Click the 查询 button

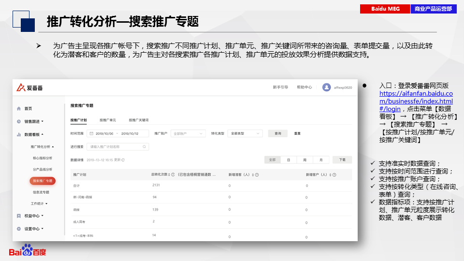pos(277,133)
